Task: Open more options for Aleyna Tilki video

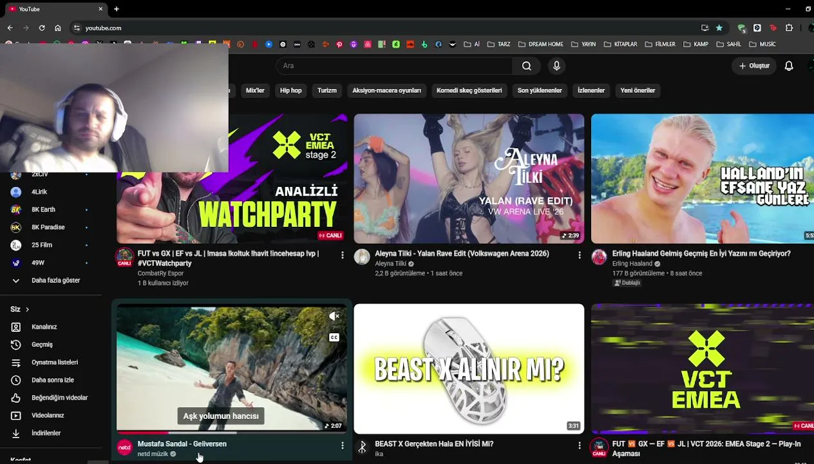Action: (x=579, y=255)
